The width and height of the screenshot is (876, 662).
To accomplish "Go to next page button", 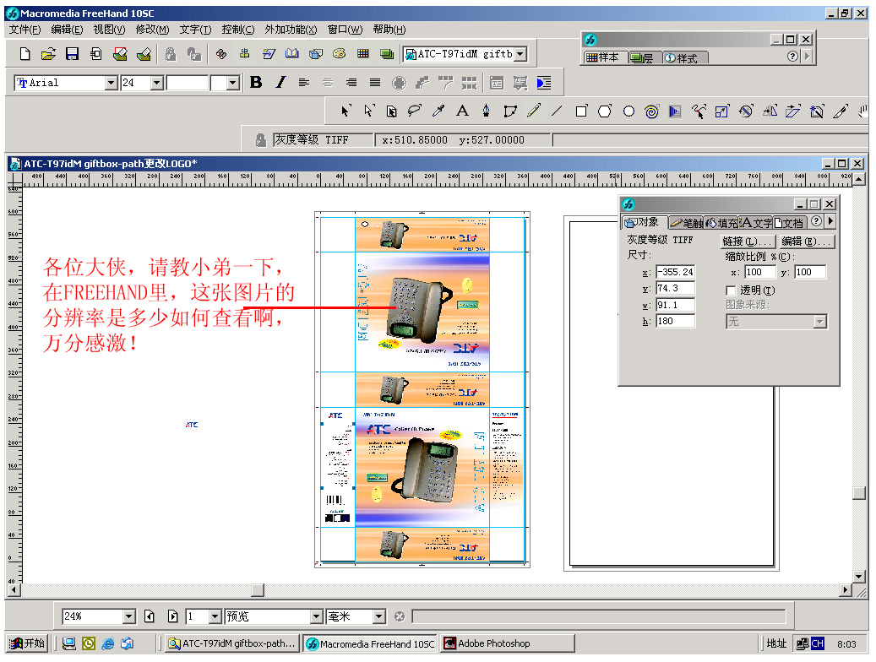I will click(x=172, y=616).
